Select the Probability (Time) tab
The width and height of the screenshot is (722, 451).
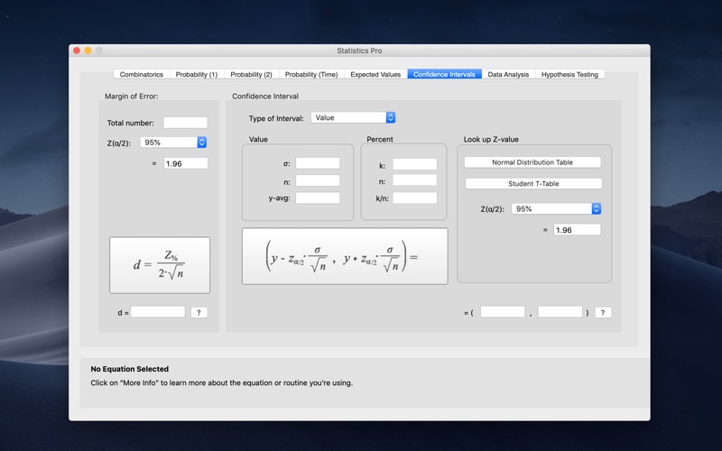(x=310, y=74)
